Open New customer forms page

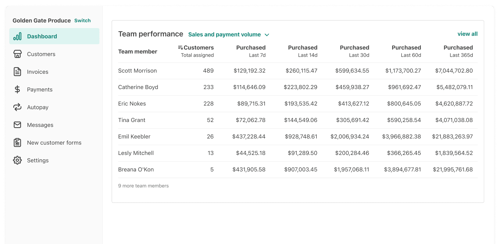pyautogui.click(x=54, y=142)
